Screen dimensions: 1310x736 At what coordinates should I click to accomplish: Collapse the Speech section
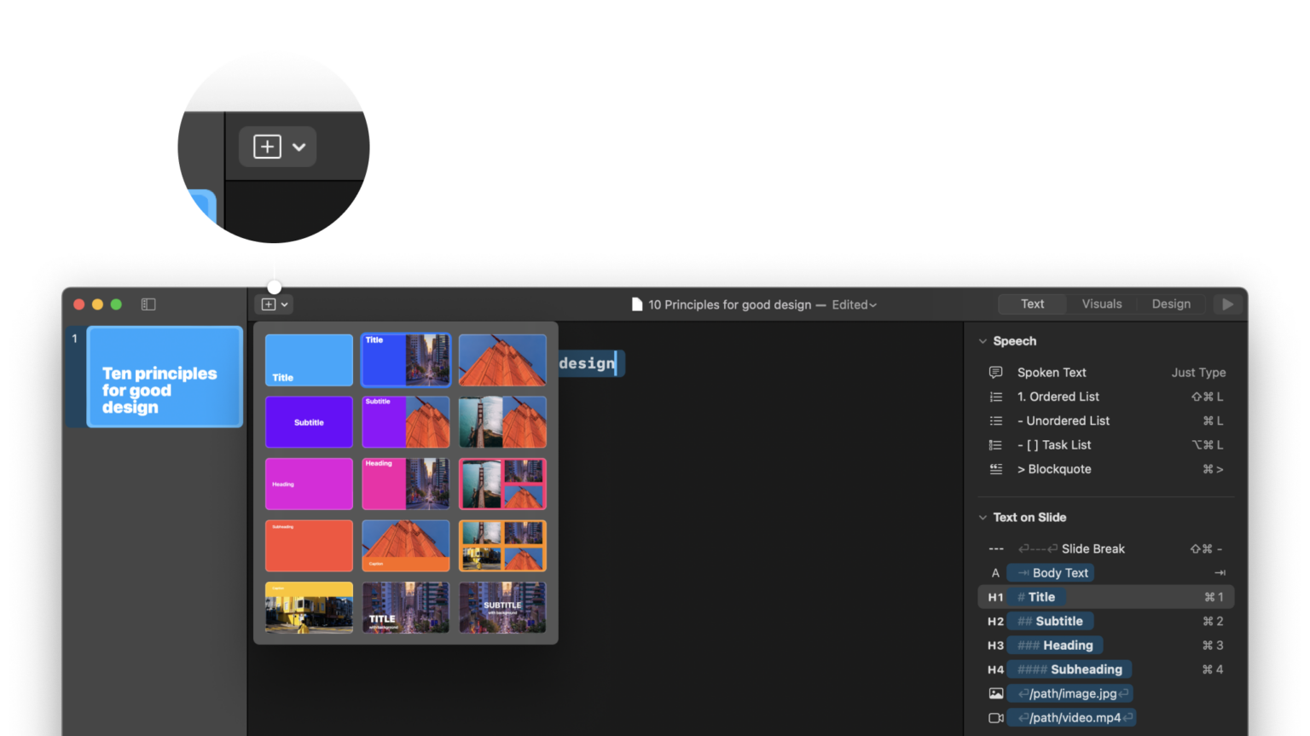point(982,340)
